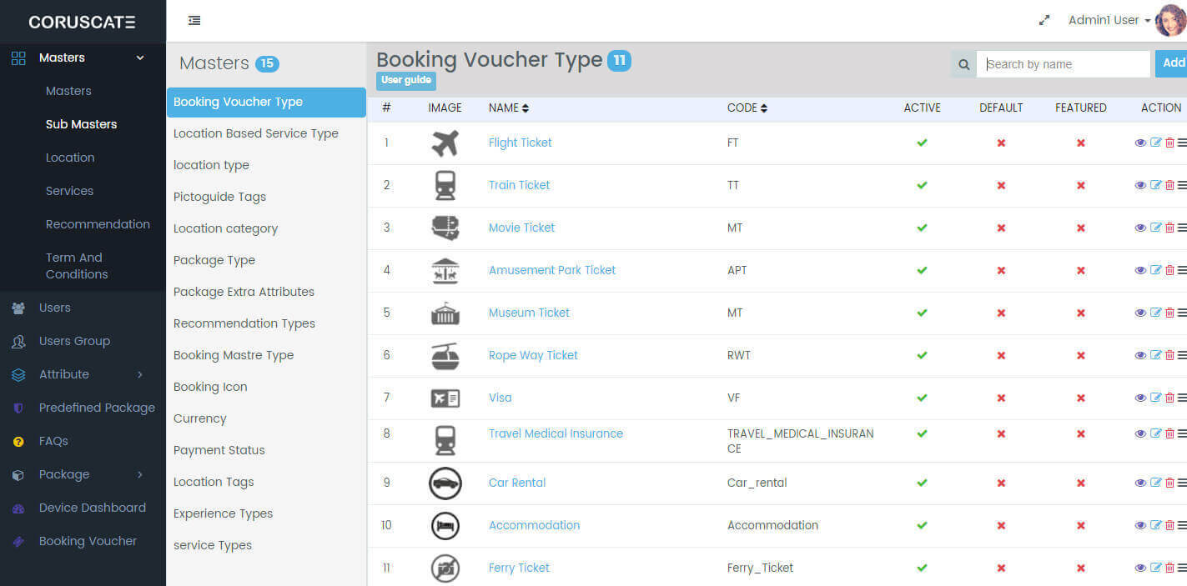Click the fullscreen expand arrows icon
The width and height of the screenshot is (1187, 586).
tap(1044, 21)
